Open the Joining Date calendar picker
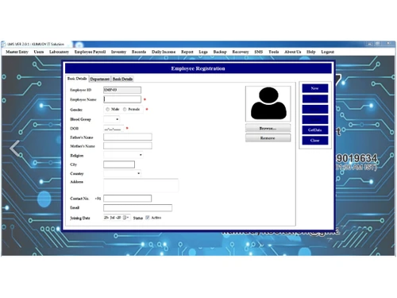 [x=125, y=218]
